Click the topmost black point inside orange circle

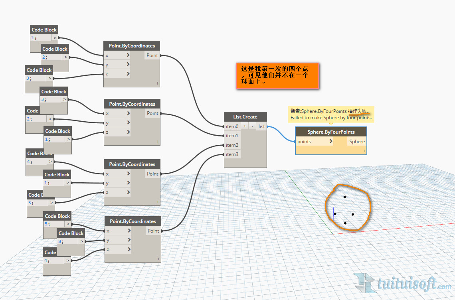tap(344, 197)
